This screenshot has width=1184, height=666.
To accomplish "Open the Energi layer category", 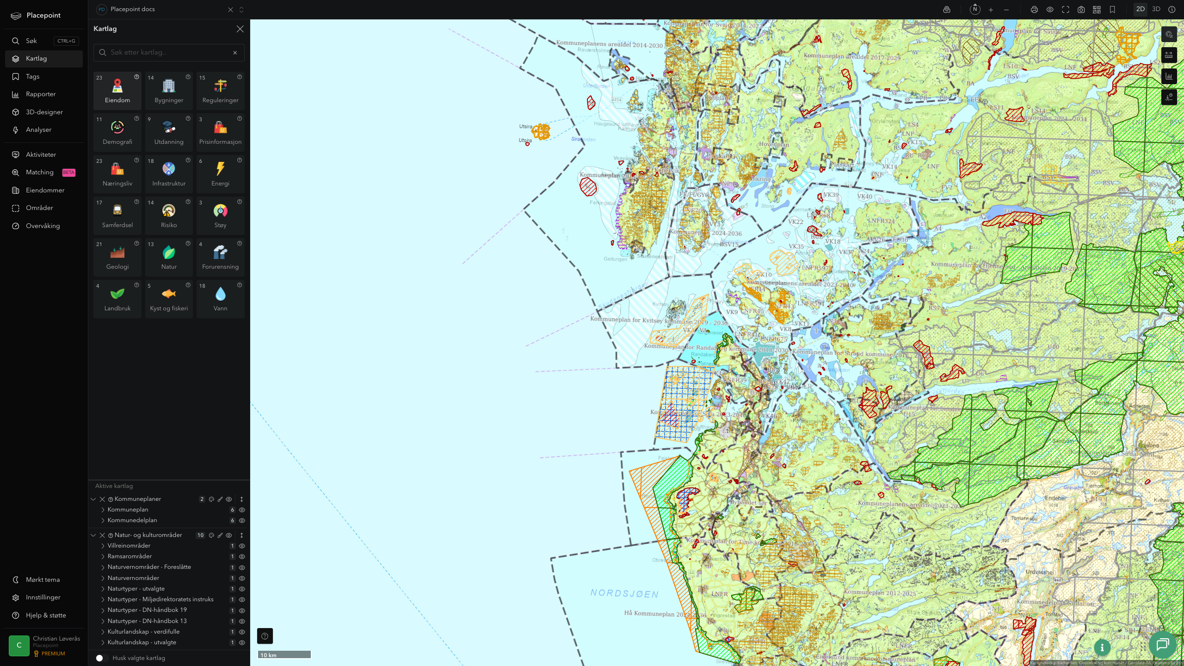I will [x=220, y=174].
